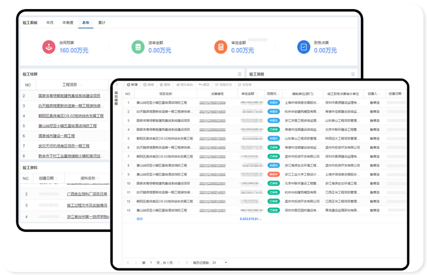Select the 累计 tab
The height and width of the screenshot is (275, 427).
pyautogui.click(x=102, y=23)
